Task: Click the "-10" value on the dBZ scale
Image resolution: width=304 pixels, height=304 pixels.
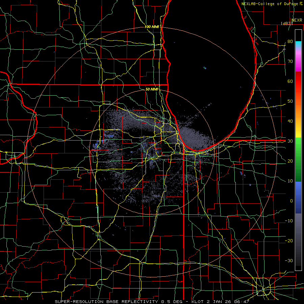Action: pyautogui.click(x=289, y=221)
